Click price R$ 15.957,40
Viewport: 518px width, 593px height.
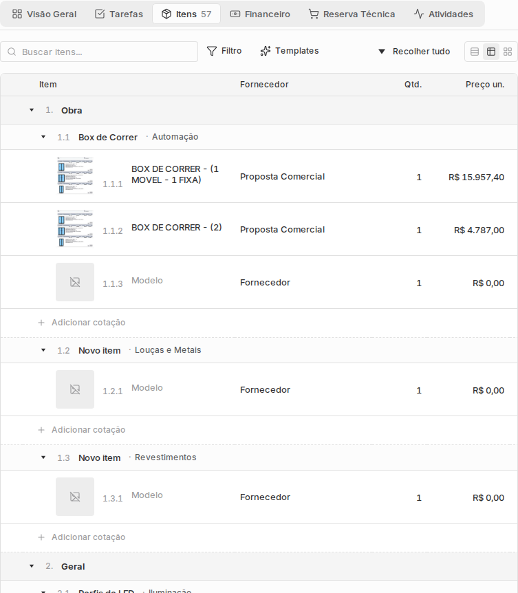(477, 177)
